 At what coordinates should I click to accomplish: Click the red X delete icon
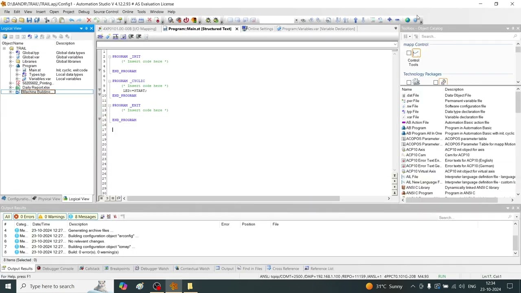click(89, 20)
